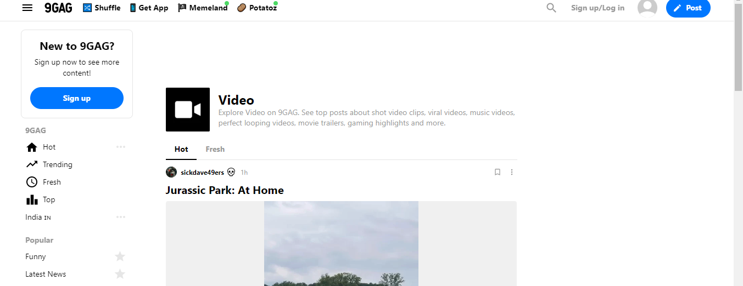Click the 1h post timestamp
Screen dimensions: 743x286
[x=244, y=172]
